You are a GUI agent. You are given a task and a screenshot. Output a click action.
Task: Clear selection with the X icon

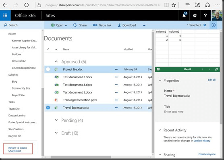coord(205,25)
